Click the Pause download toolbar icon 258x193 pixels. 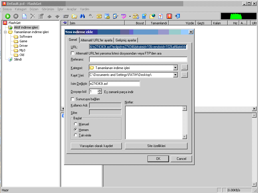coord(16,16)
